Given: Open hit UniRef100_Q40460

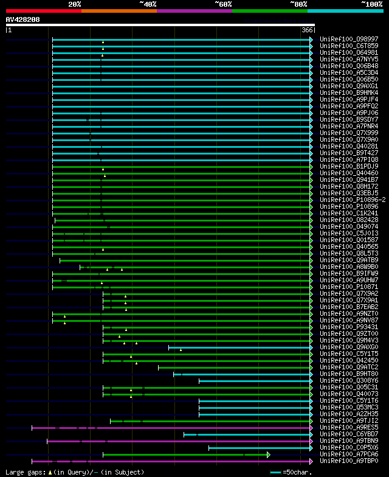Looking at the screenshot, I should (x=349, y=173).
